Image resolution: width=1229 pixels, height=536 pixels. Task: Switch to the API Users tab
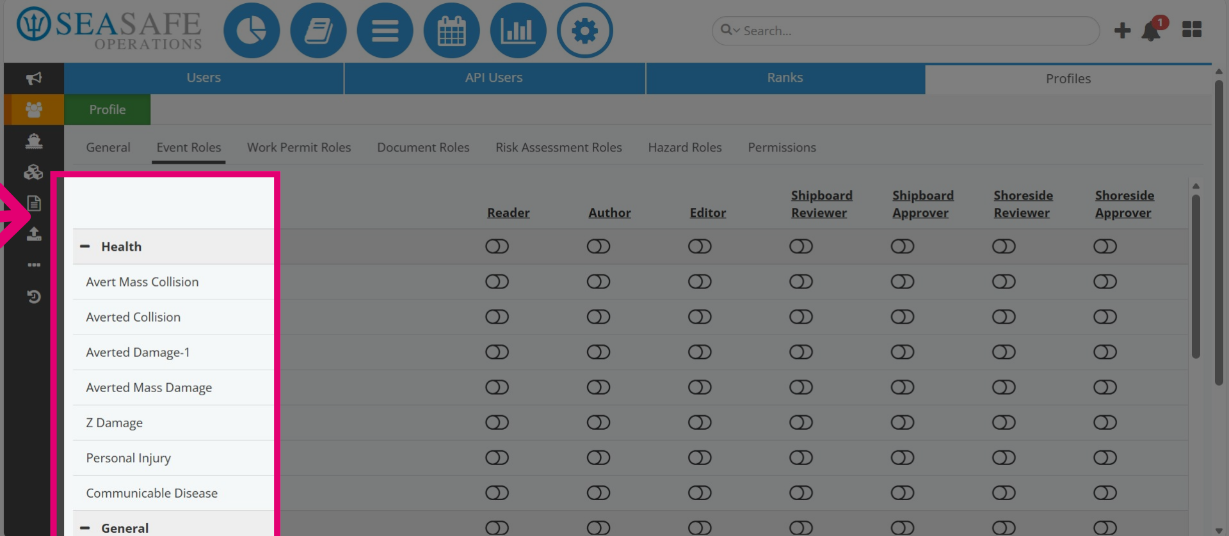click(494, 78)
